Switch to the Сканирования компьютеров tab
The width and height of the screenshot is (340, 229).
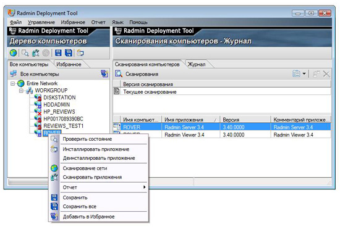click(147, 64)
